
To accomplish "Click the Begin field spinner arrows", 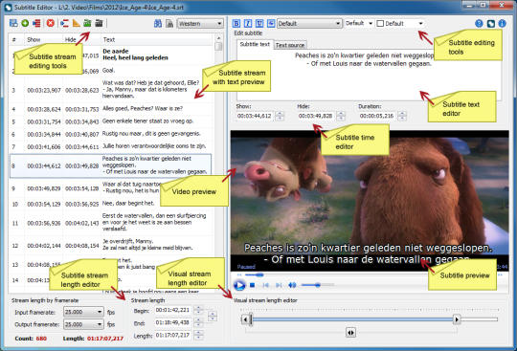I will [x=198, y=310].
